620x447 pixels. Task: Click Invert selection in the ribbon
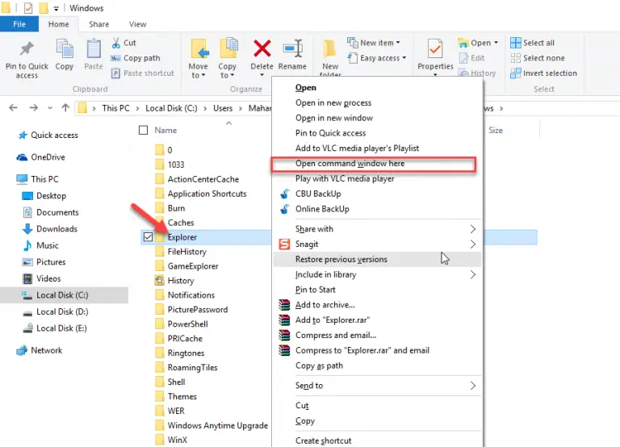pos(549,73)
